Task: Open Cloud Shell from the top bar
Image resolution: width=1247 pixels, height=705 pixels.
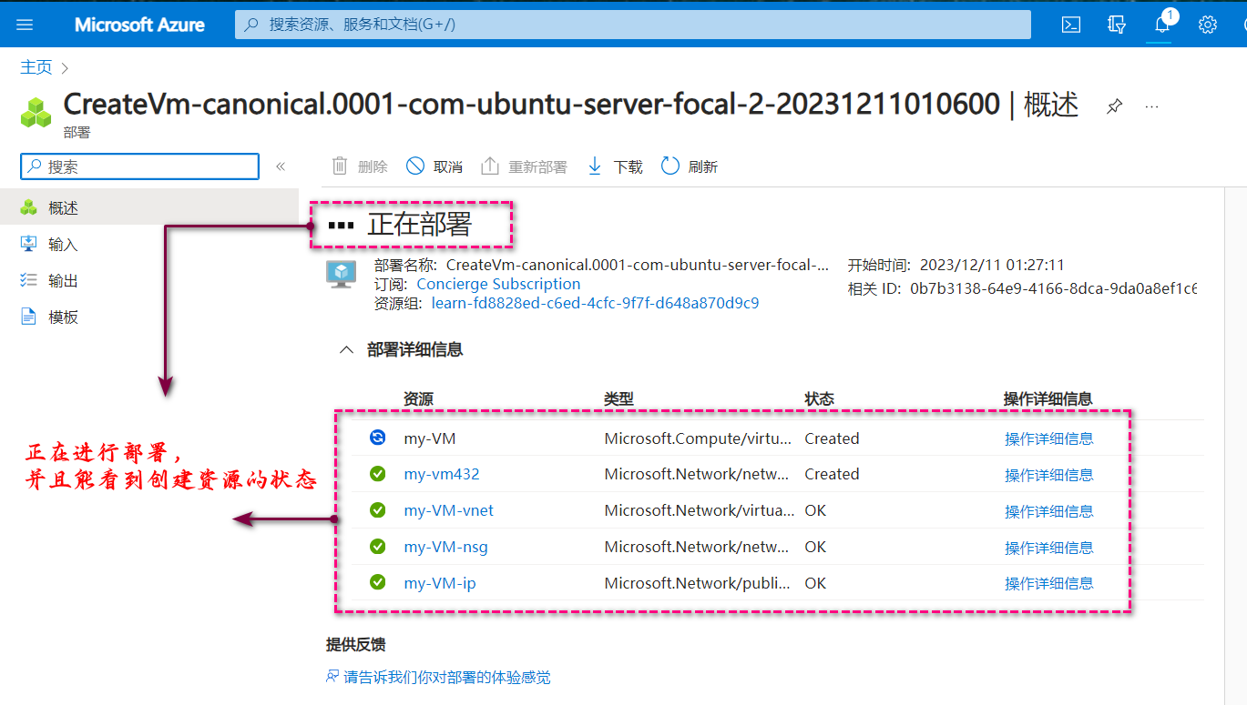Action: (x=1071, y=25)
